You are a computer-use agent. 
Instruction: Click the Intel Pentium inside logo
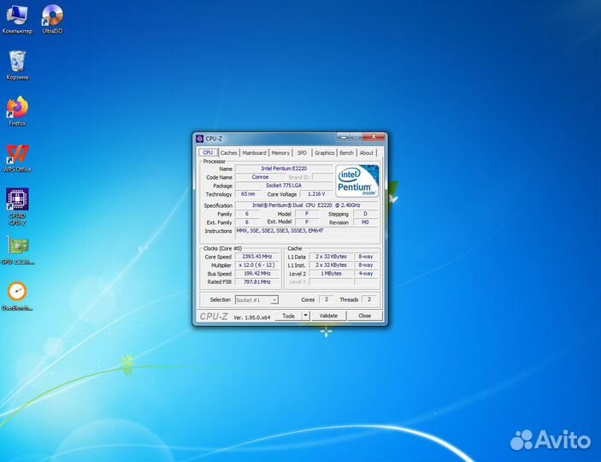(356, 181)
